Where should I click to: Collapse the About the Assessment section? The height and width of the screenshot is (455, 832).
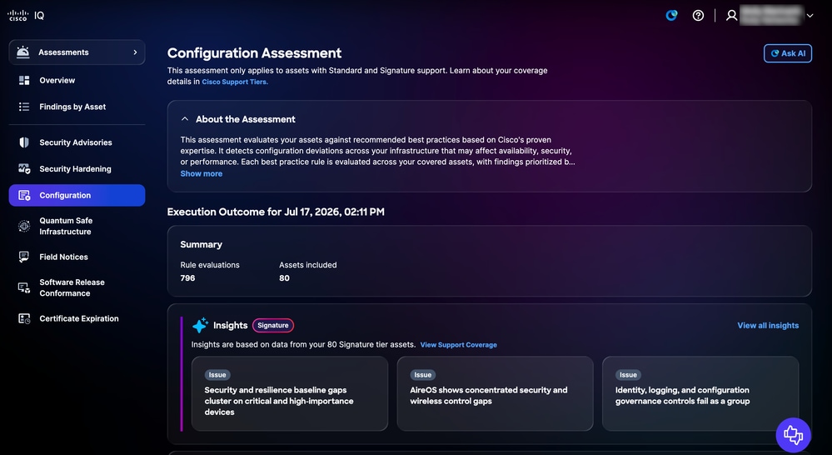[x=185, y=119]
